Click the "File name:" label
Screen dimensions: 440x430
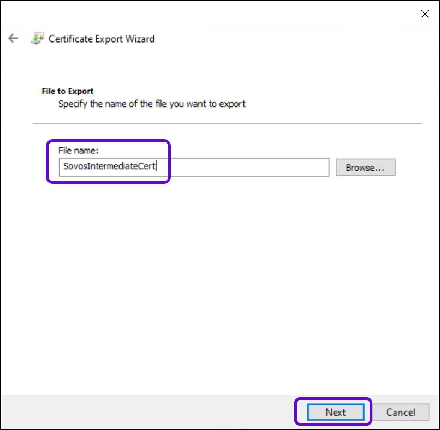click(79, 150)
